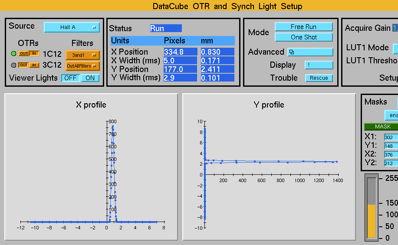The image size is (398, 245).
Task: Click the Trouble Rescue button
Action: click(x=319, y=78)
